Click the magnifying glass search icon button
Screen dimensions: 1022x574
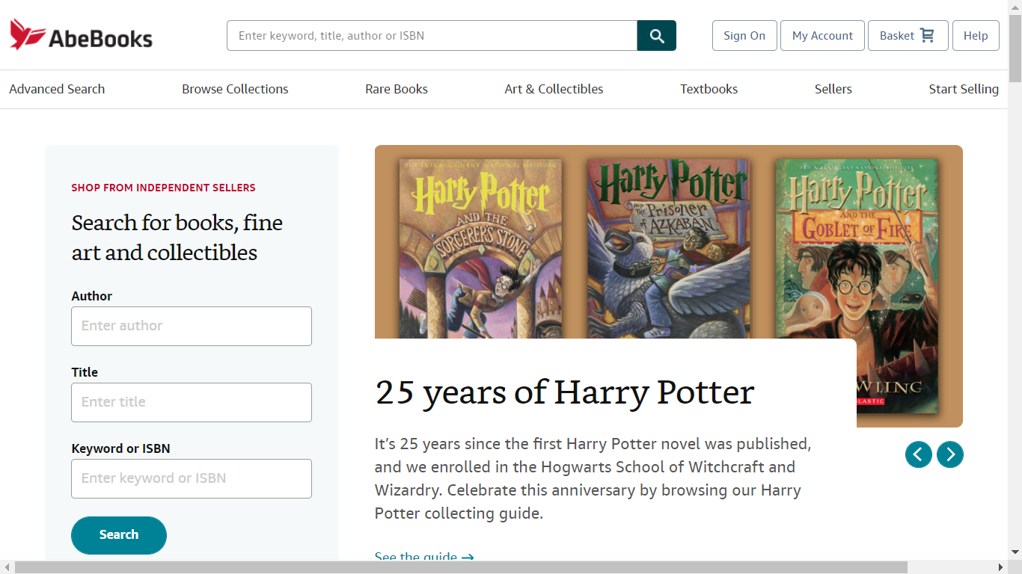point(656,36)
